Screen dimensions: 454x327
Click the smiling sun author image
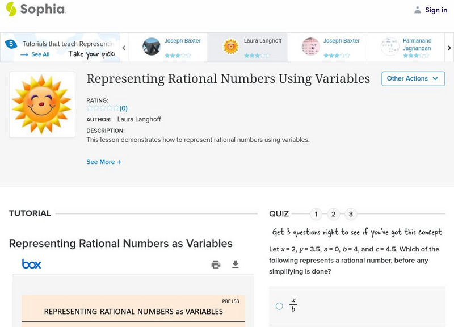click(x=42, y=104)
